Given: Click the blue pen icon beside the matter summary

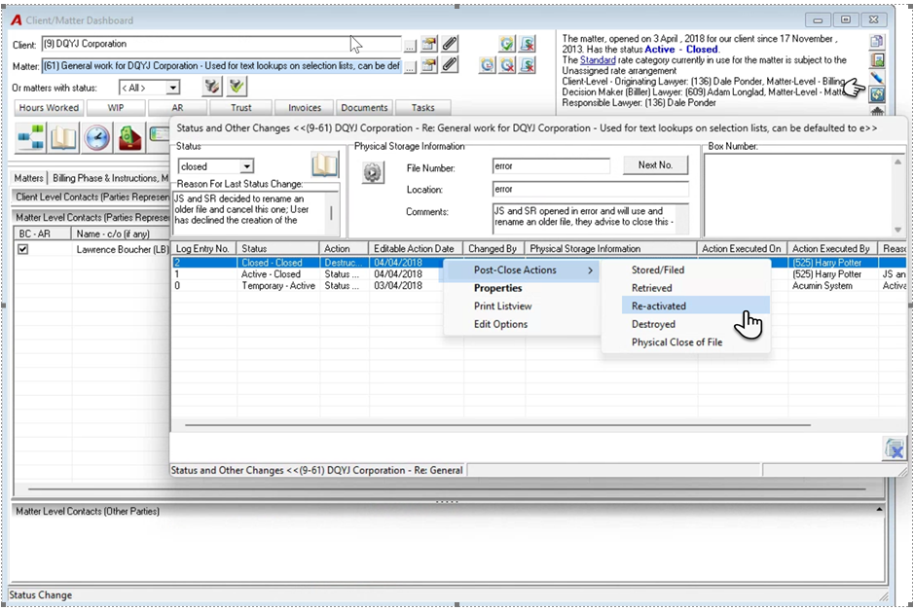Looking at the screenshot, I should tap(877, 78).
